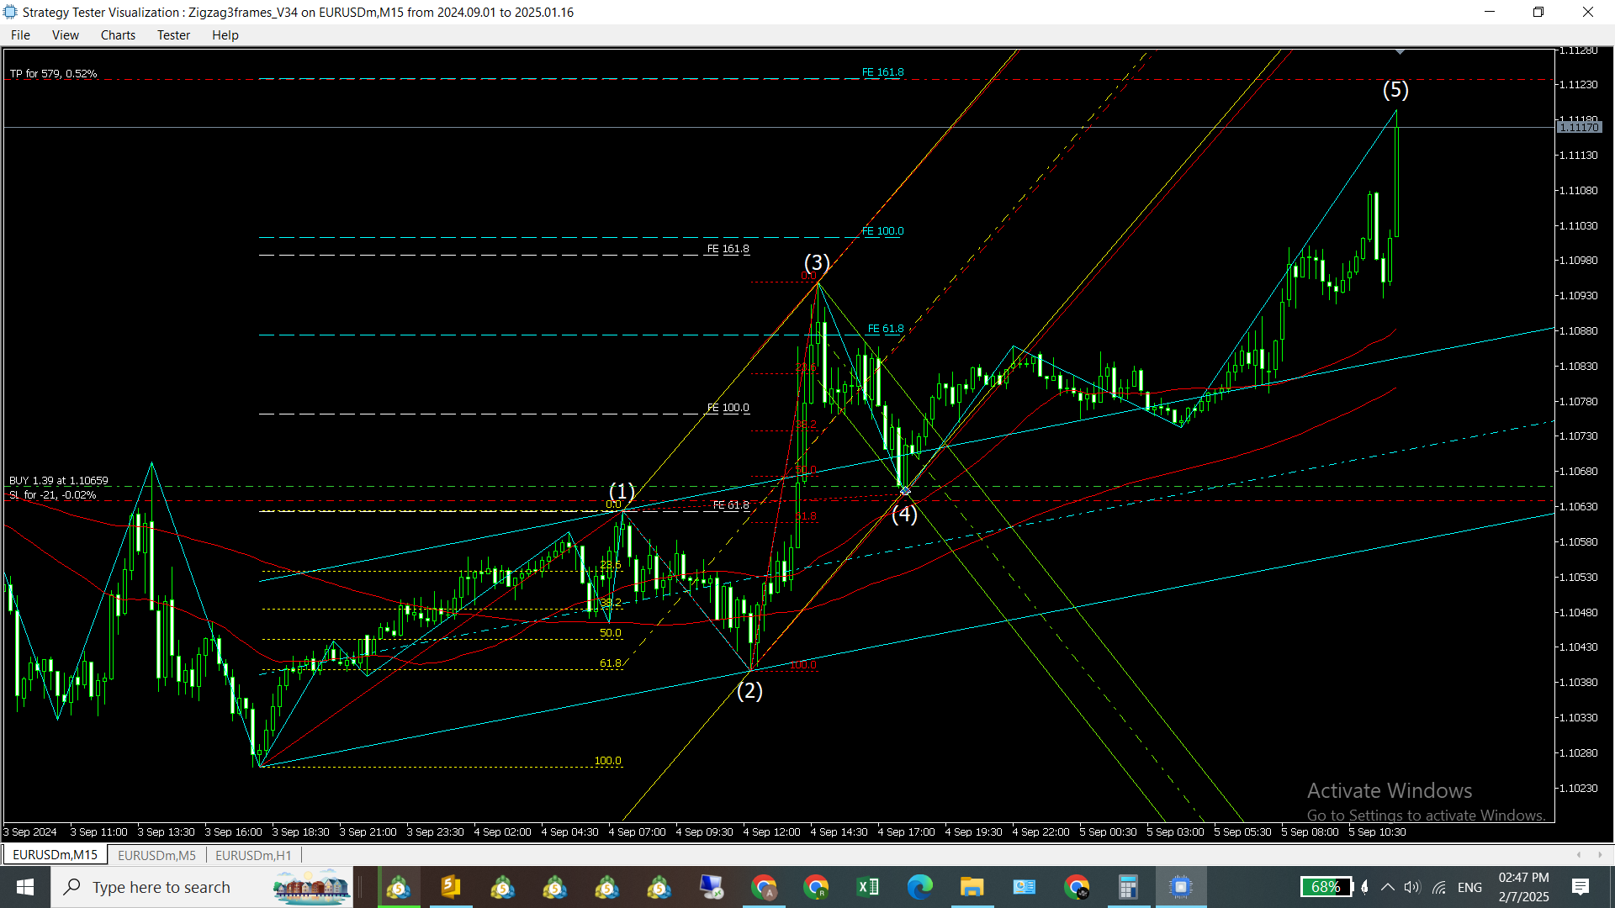The width and height of the screenshot is (1615, 908).
Task: Click the 1.10680 price axis label
Action: (x=1579, y=472)
